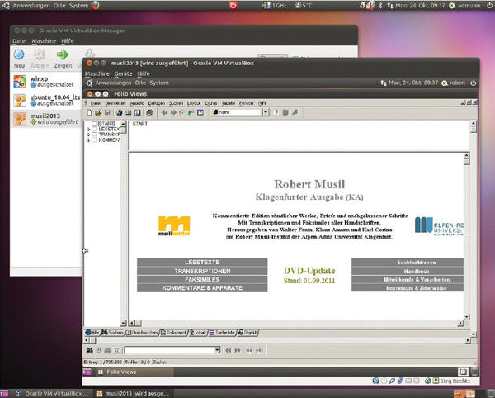Screen dimensions: 495x398
Task: Click the open file icon in Folio Views toolbar
Action: click(98, 112)
